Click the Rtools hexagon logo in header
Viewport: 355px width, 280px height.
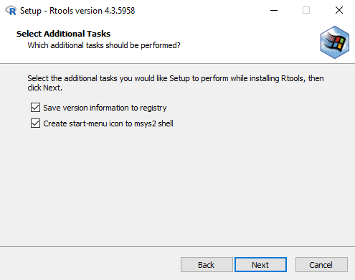coord(335,42)
